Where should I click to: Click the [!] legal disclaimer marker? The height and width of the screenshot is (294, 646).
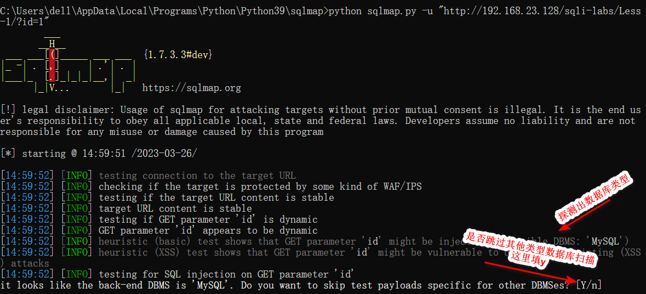point(7,110)
